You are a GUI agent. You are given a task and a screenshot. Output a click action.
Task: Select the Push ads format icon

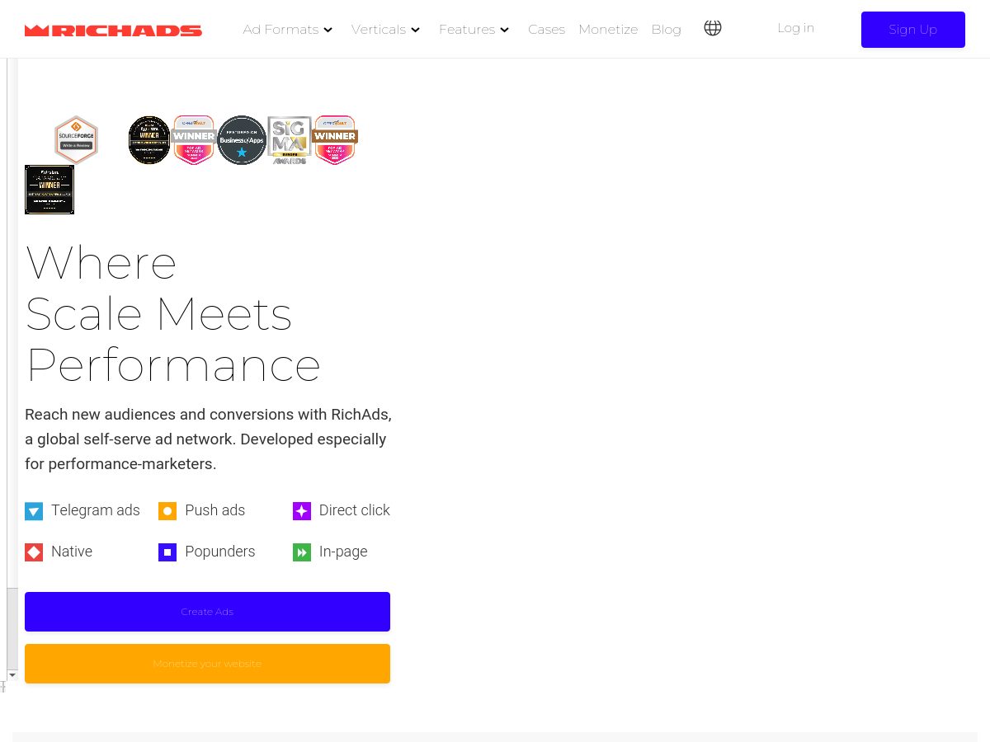(x=167, y=511)
